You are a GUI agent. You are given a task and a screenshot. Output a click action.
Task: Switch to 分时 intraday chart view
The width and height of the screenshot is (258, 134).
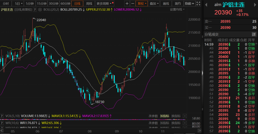tap(5, 4)
